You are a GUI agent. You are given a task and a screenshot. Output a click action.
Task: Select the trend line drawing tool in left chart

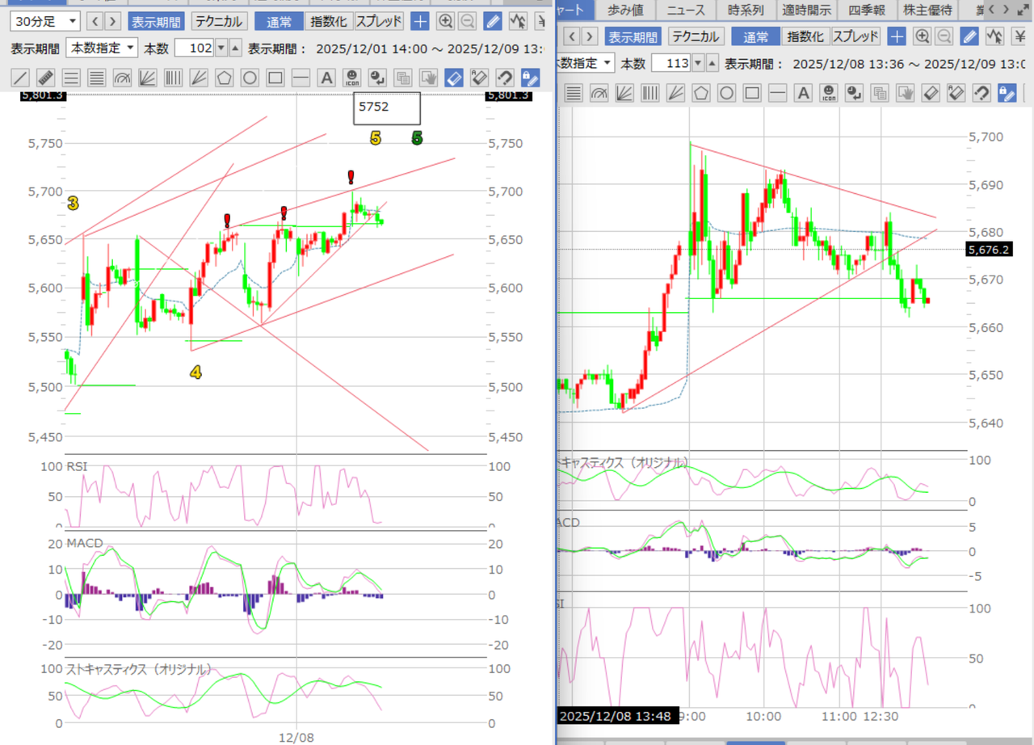(19, 78)
